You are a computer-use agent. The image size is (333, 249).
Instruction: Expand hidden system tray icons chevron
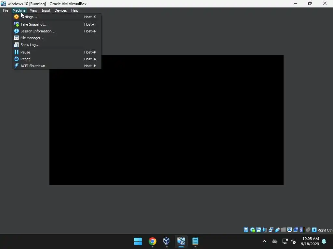(x=264, y=241)
